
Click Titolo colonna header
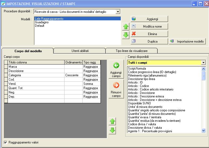[36, 62]
